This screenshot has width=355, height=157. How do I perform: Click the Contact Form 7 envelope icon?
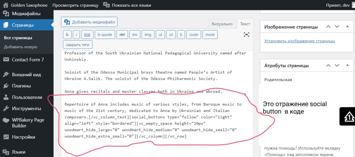tap(6, 59)
